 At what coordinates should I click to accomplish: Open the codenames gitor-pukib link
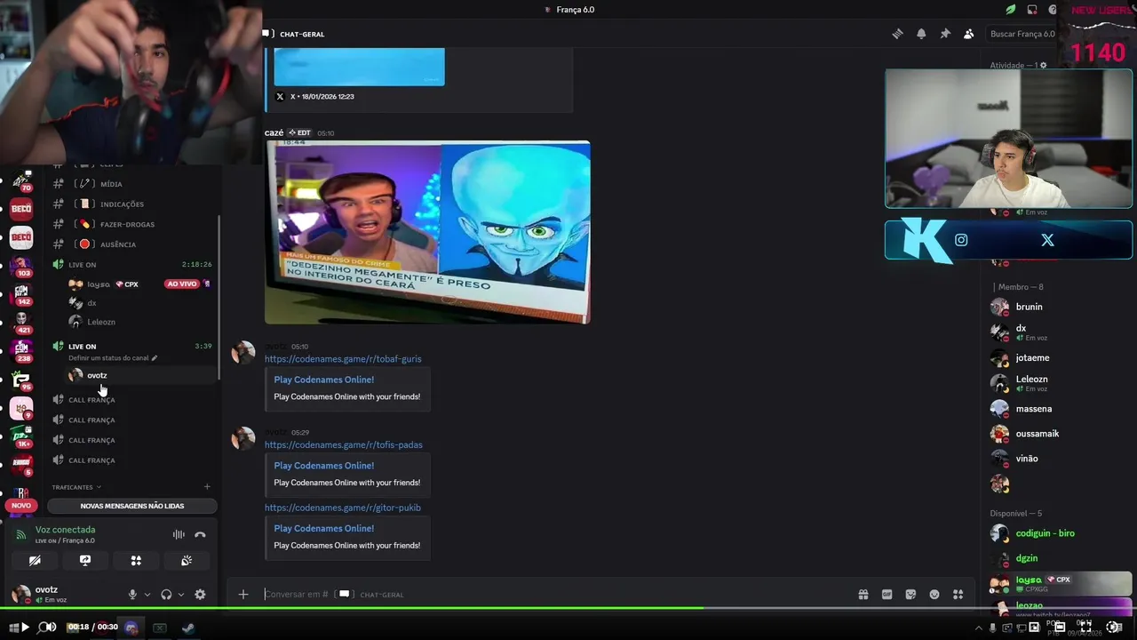pyautogui.click(x=343, y=508)
